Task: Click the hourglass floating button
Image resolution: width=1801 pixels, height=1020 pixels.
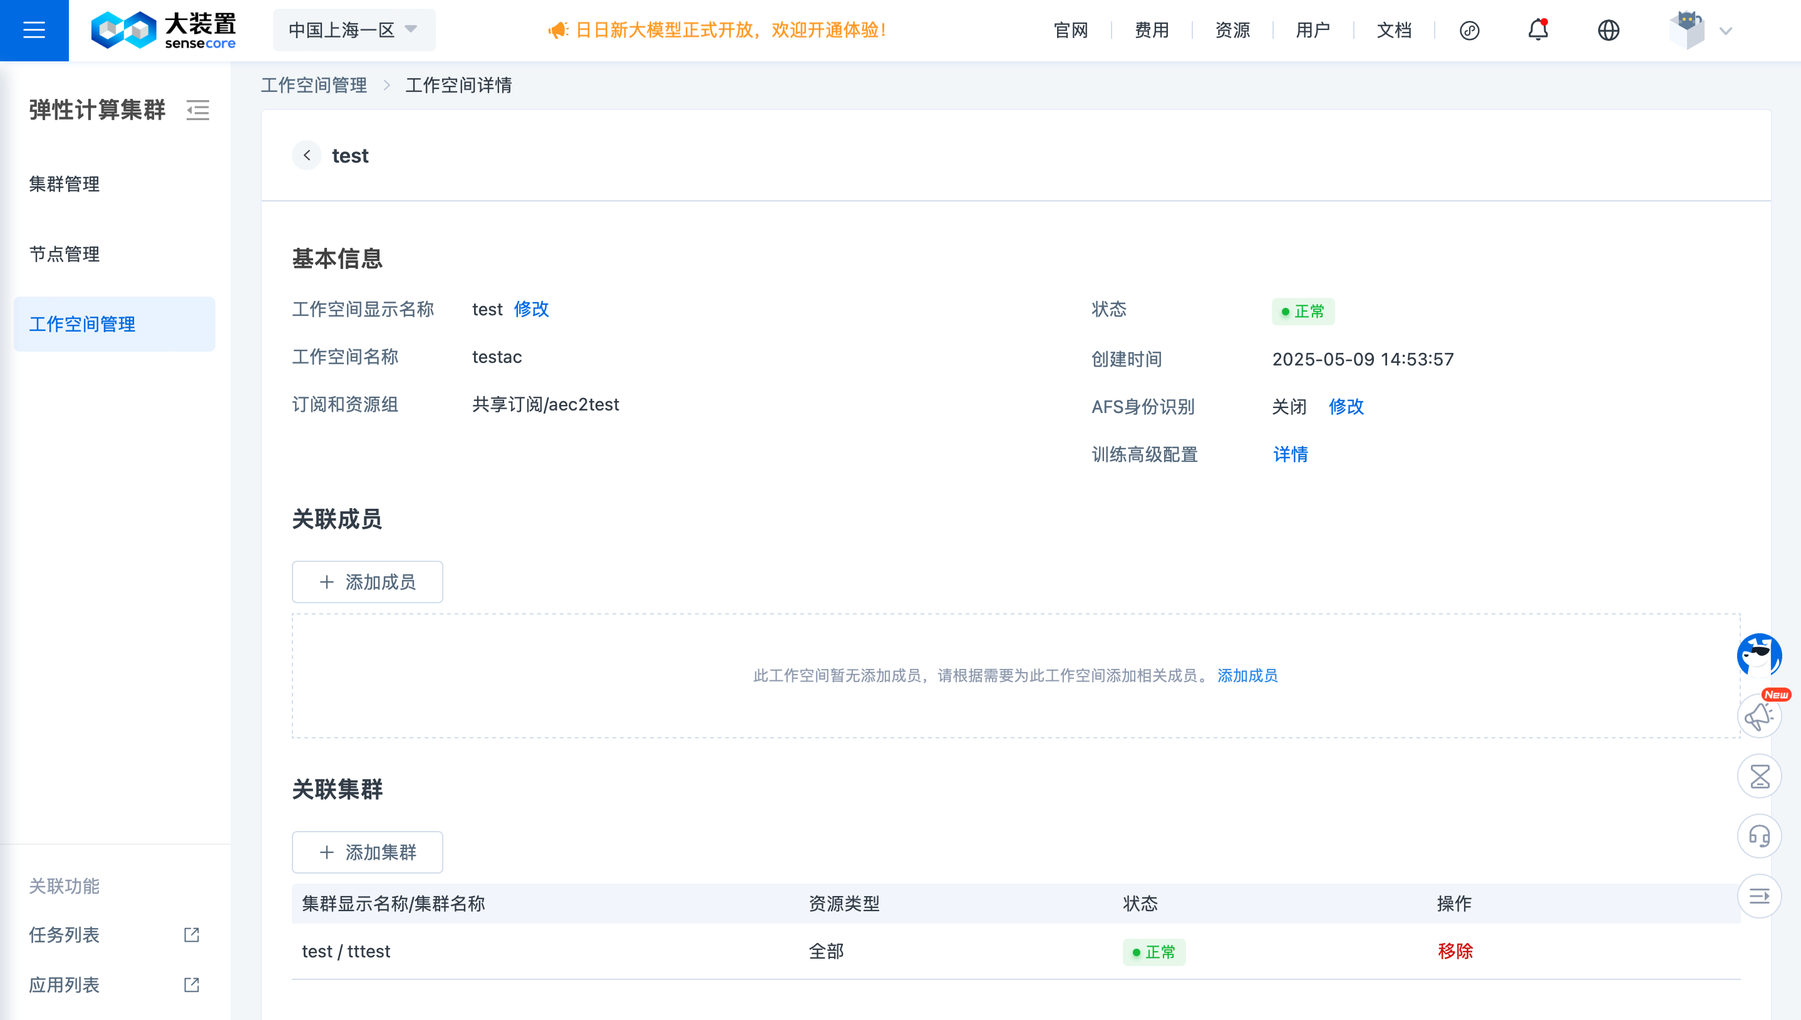Action: point(1760,776)
